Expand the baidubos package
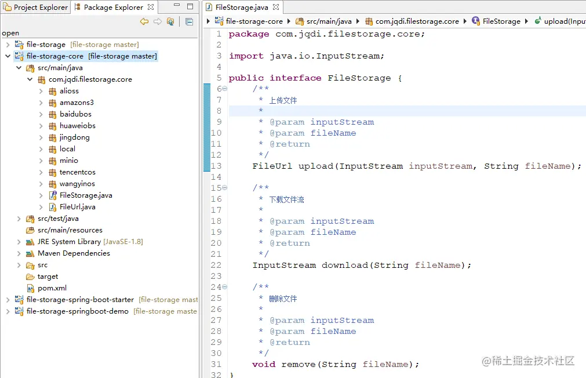 [x=41, y=114]
